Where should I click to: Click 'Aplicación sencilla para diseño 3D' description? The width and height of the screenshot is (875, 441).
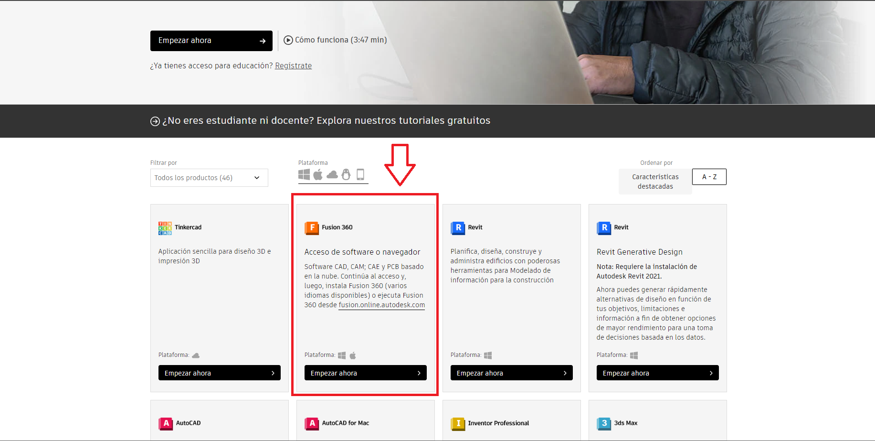215,256
